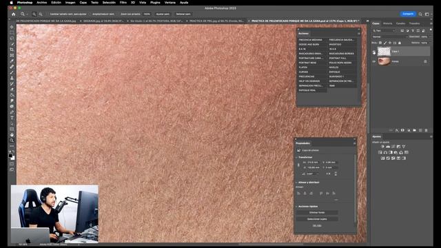Image resolution: width=441 pixels, height=248 pixels.
Task: Open the Acciones panel options menu
Action: tap(359, 34)
